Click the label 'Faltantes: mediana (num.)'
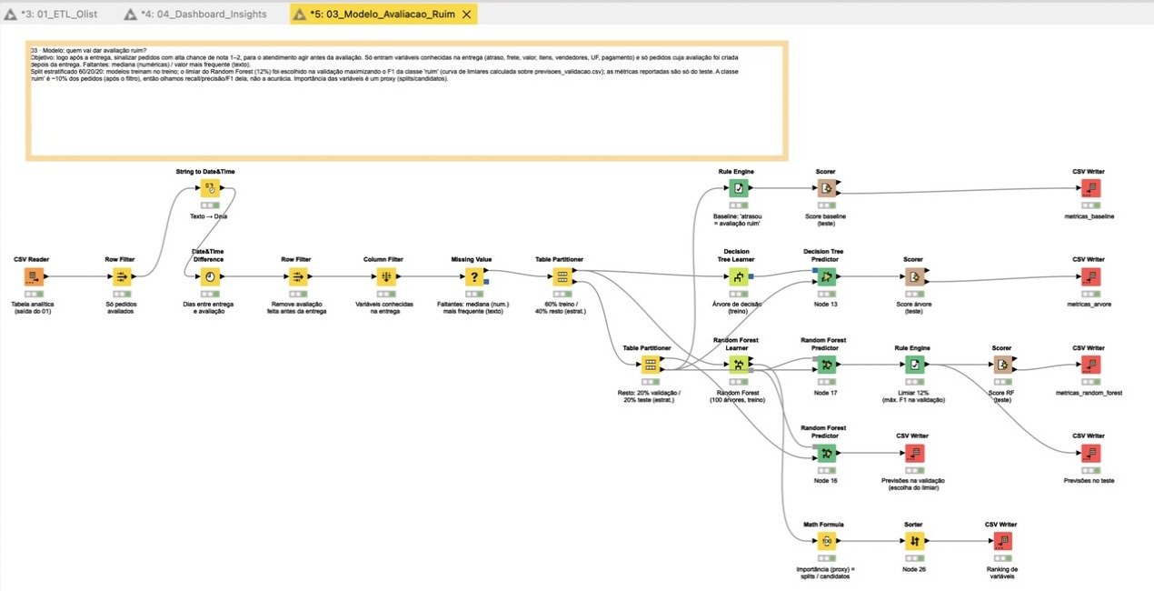This screenshot has width=1154, height=591. tap(473, 304)
